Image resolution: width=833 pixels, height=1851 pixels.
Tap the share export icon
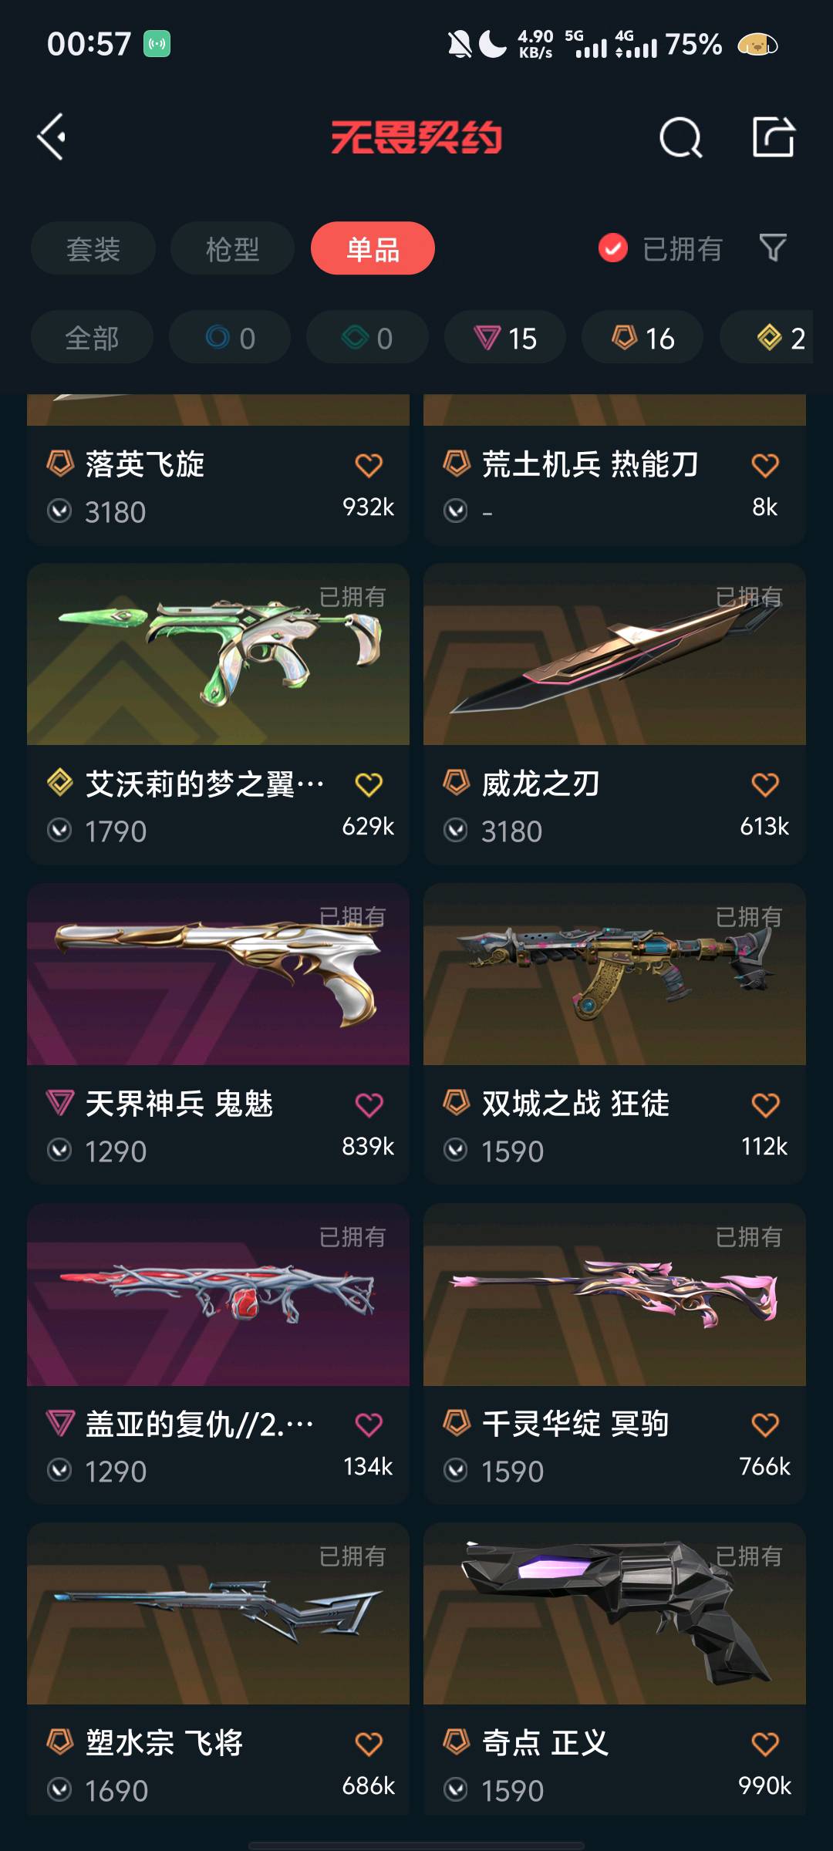pyautogui.click(x=773, y=137)
